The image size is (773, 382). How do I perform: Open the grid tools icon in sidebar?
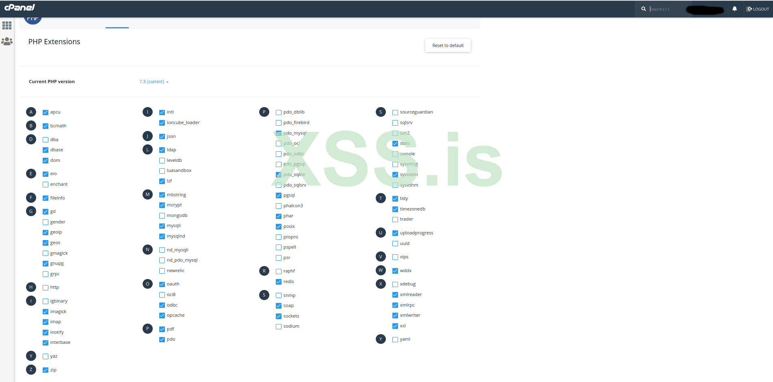(7, 26)
